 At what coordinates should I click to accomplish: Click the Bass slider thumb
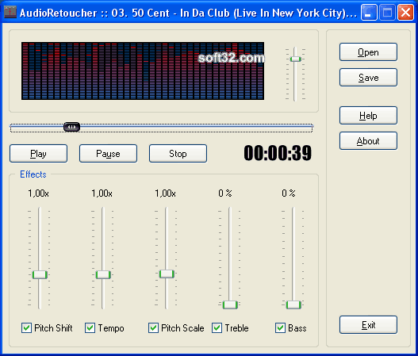pyautogui.click(x=293, y=304)
